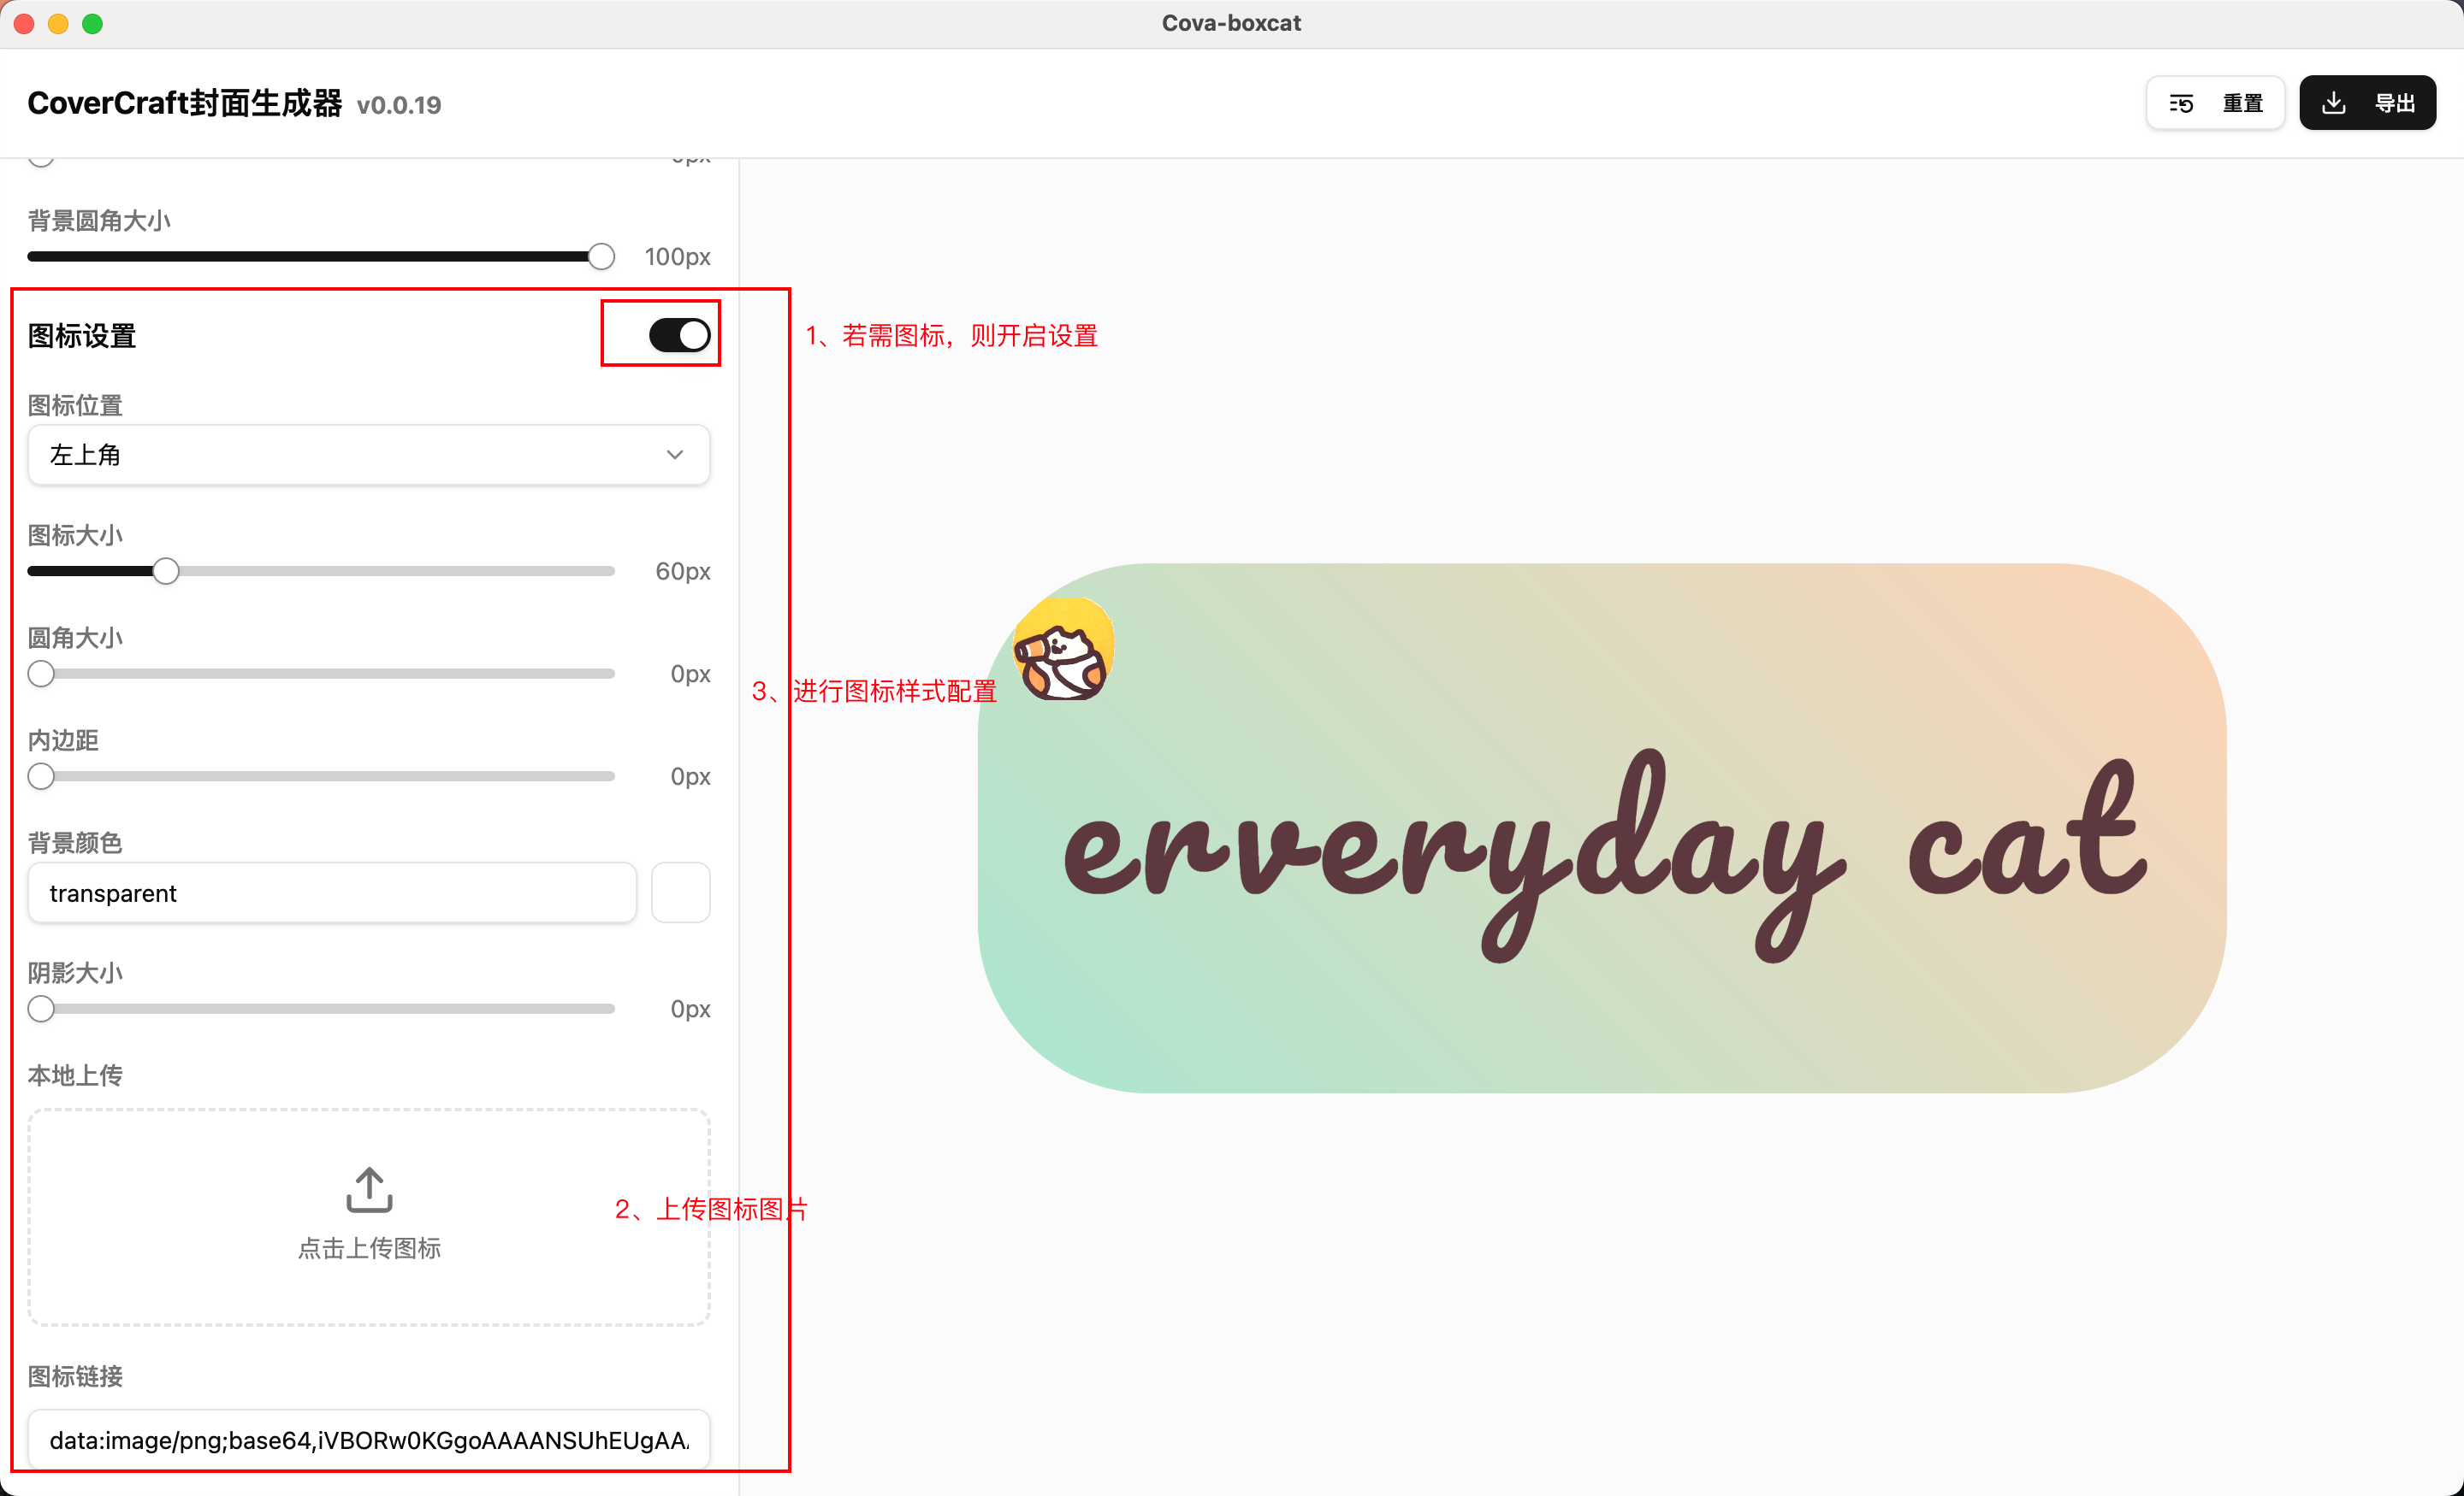Click the Cova-boxcat window title
Image resolution: width=2464 pixels, height=1496 pixels.
pyautogui.click(x=1231, y=23)
